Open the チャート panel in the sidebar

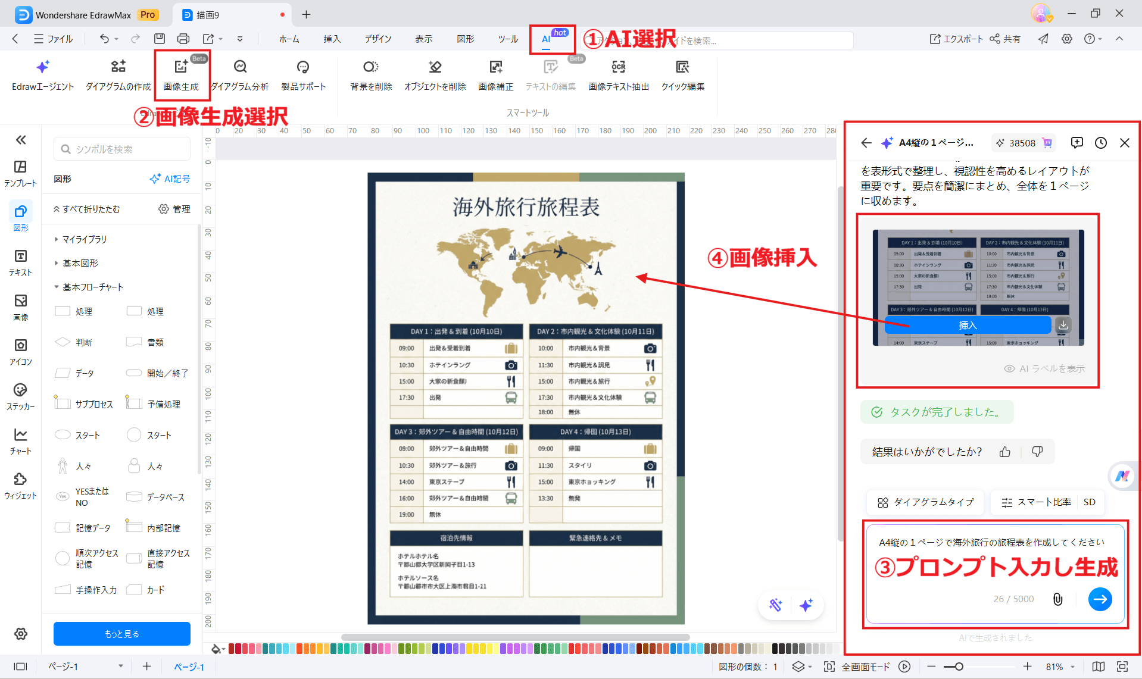coord(20,442)
